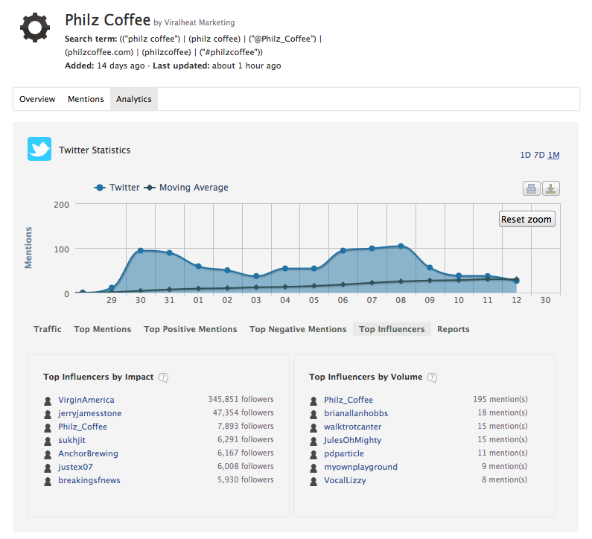The width and height of the screenshot is (592, 539).
Task: Switch to the Mentions tab
Action: (x=86, y=99)
